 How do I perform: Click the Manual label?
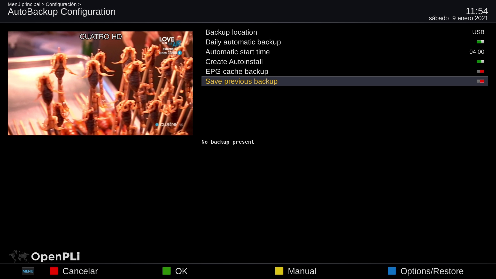(x=302, y=271)
